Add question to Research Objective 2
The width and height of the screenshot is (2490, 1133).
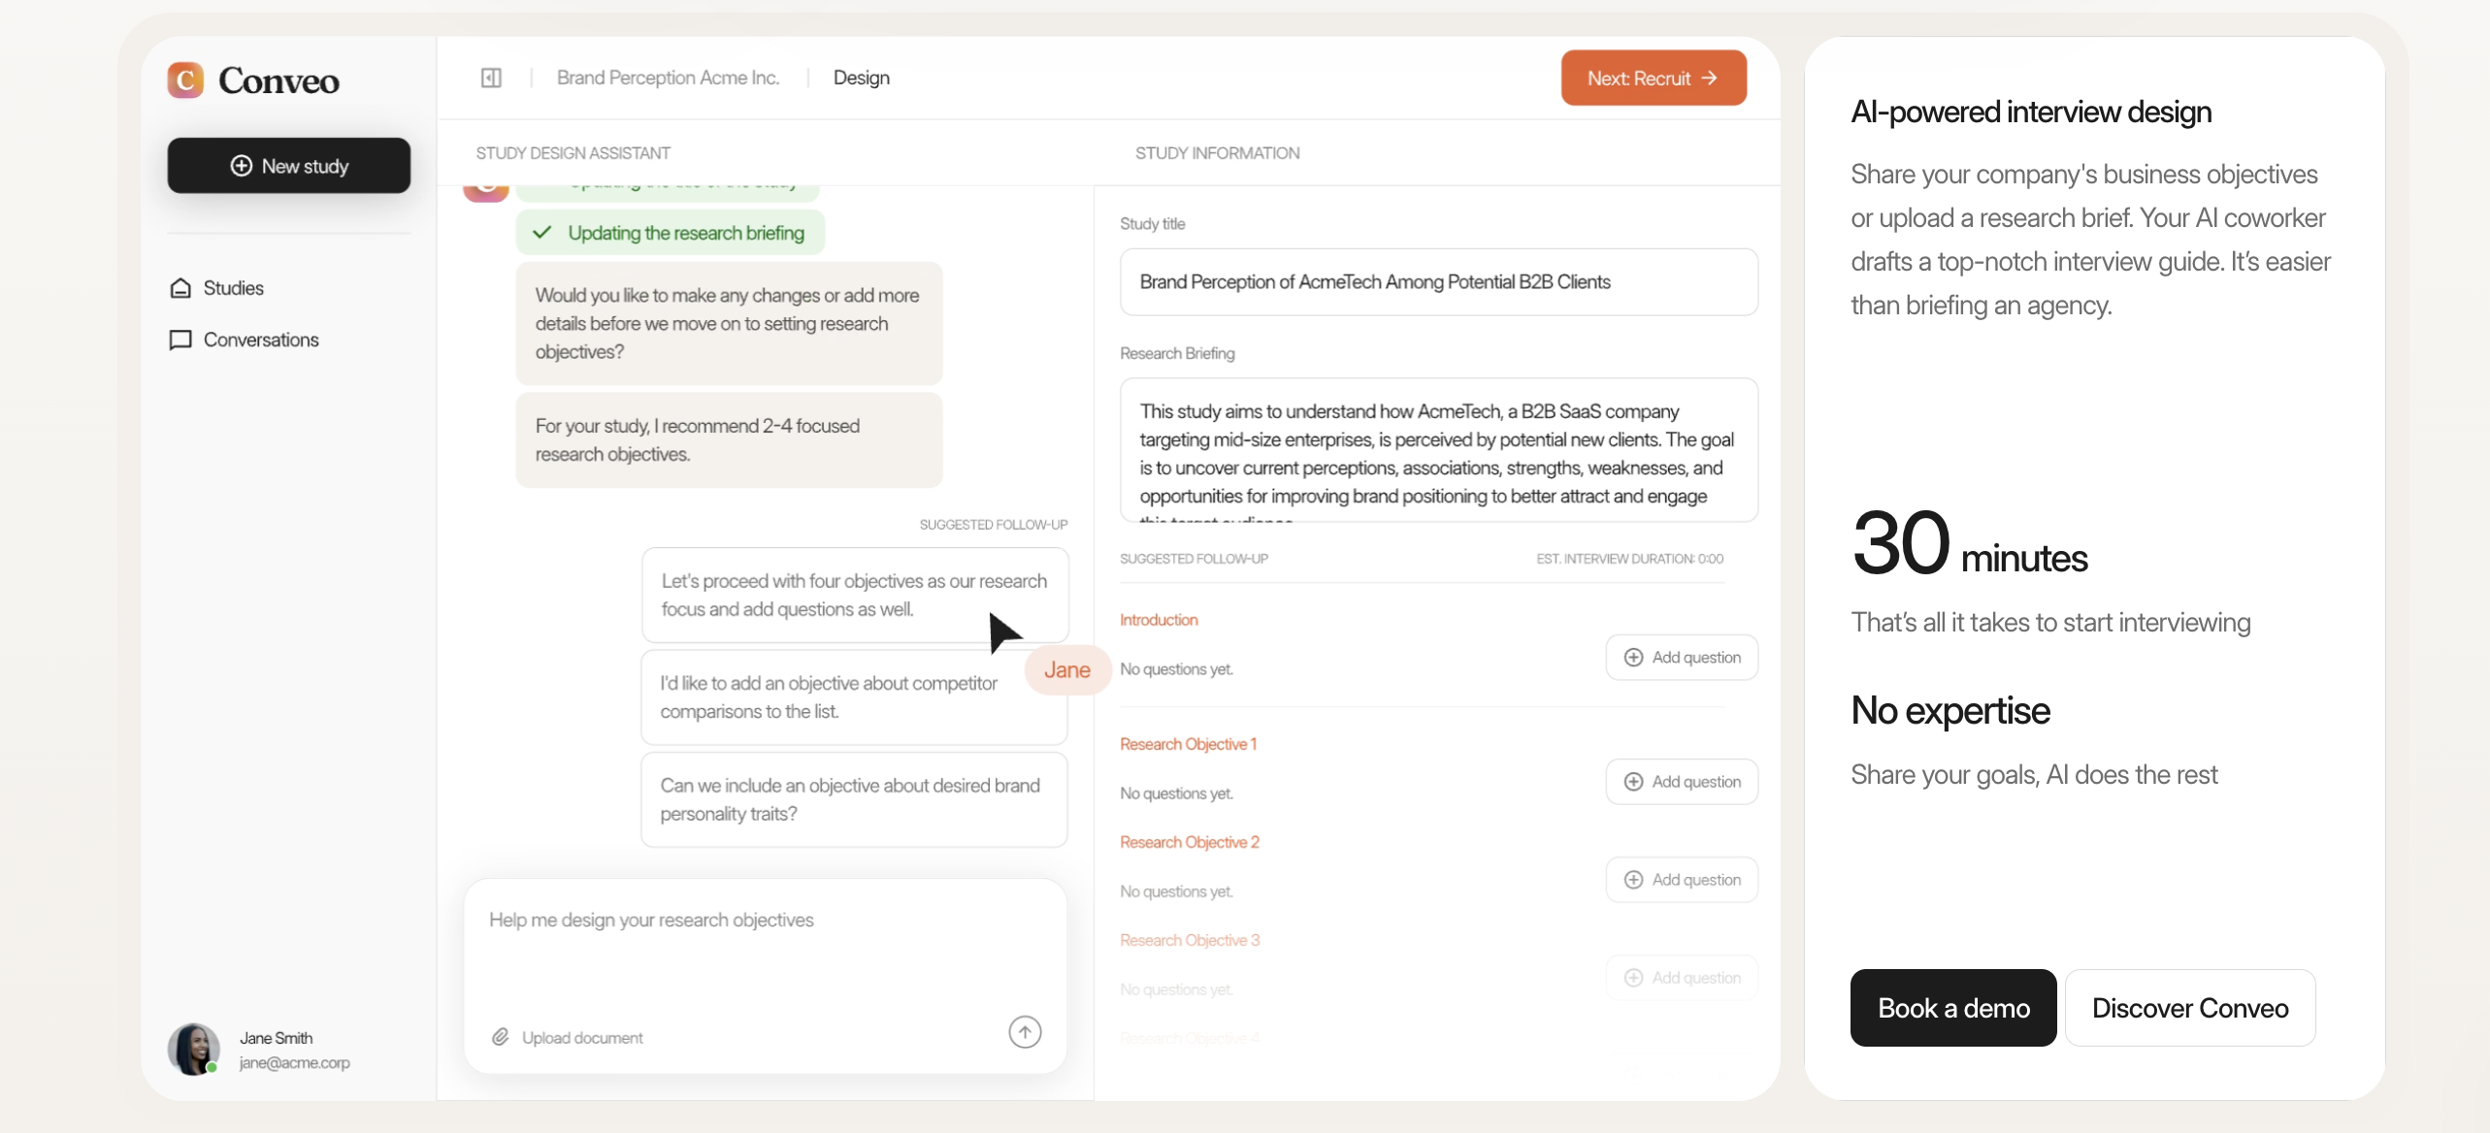point(1682,880)
